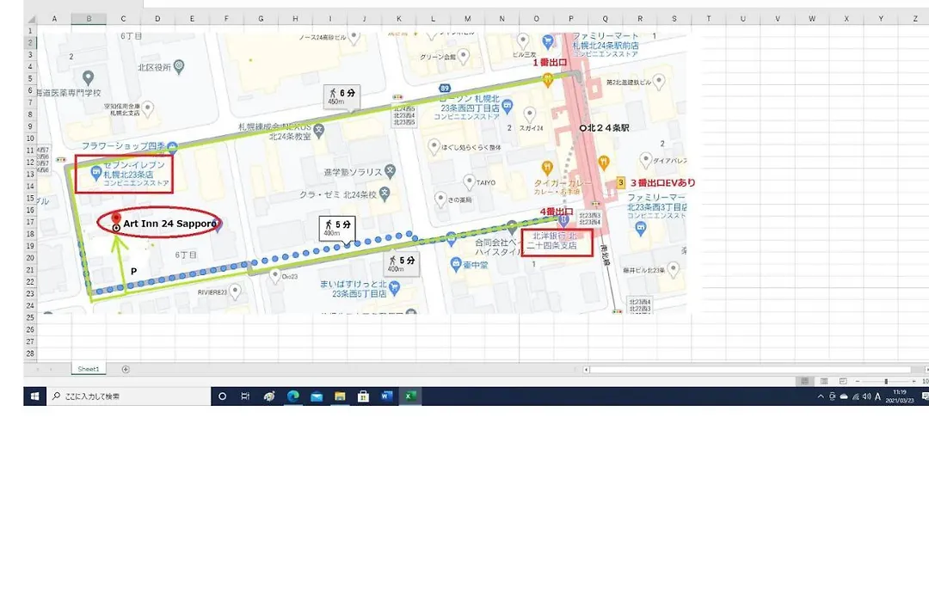
Task: Select the Sheet1 tab
Action: 89,369
